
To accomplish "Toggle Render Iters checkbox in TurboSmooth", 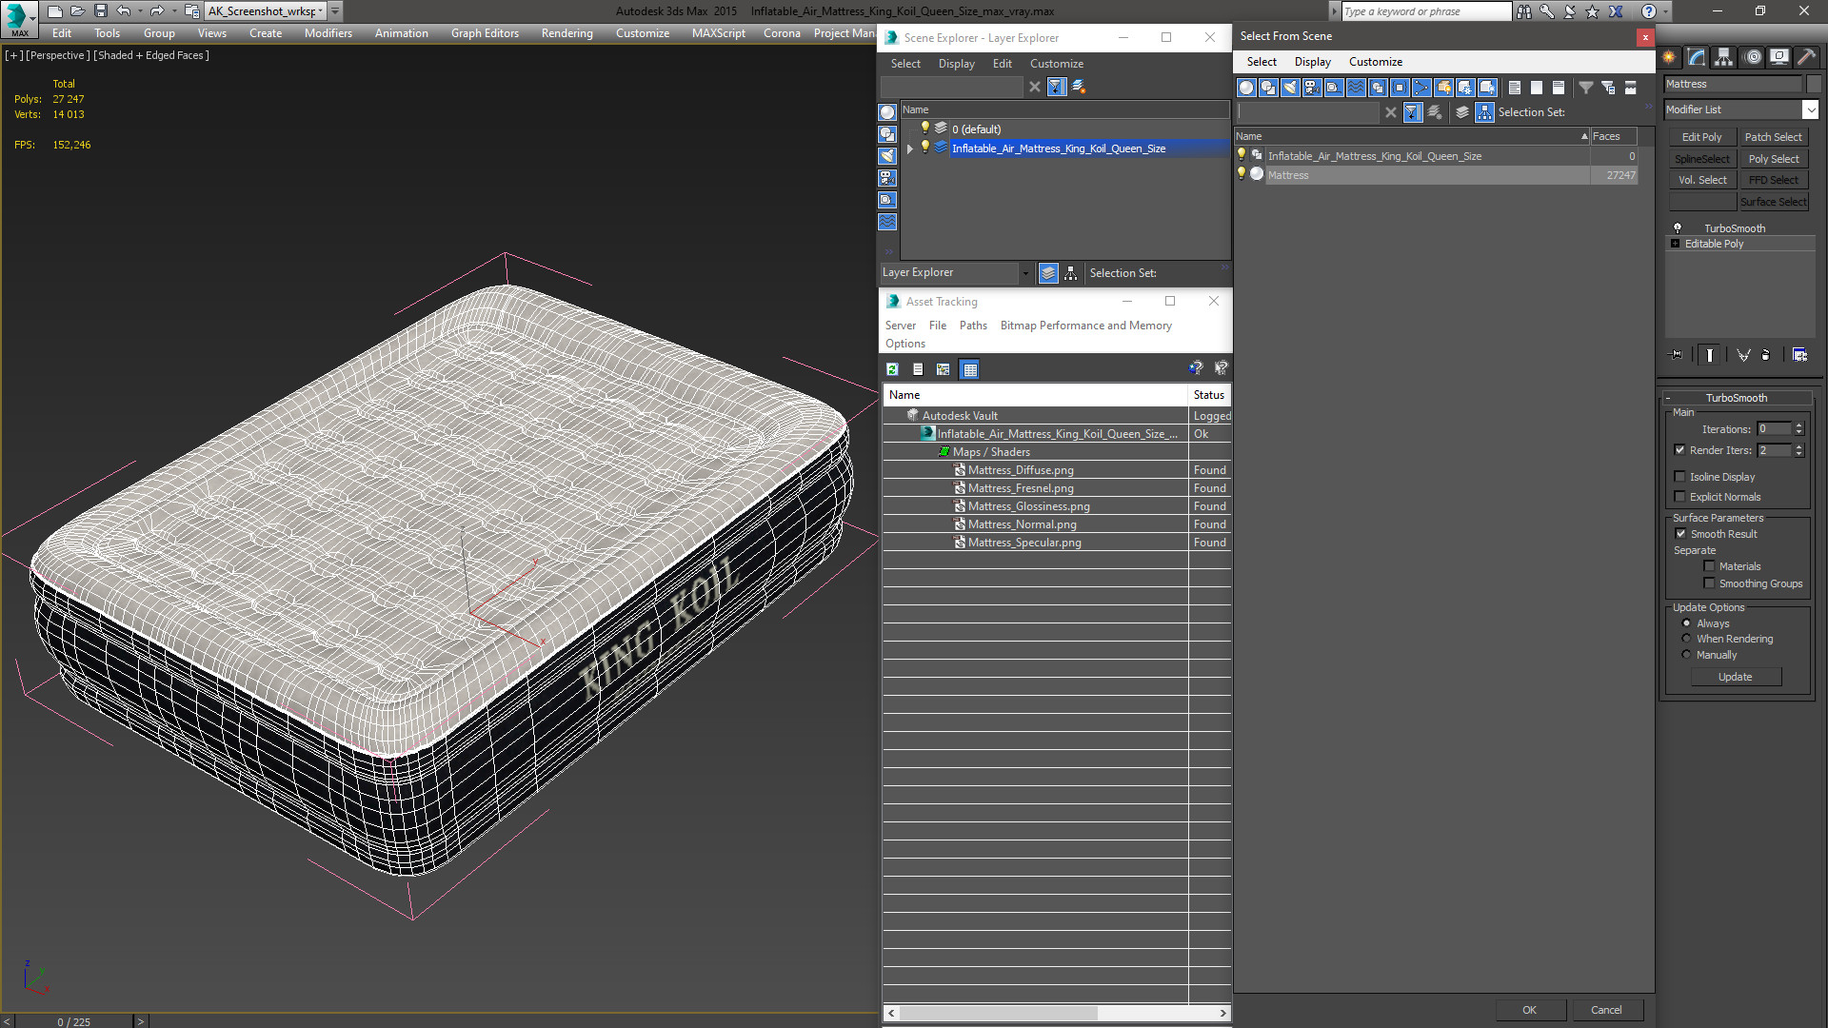I will tap(1679, 450).
